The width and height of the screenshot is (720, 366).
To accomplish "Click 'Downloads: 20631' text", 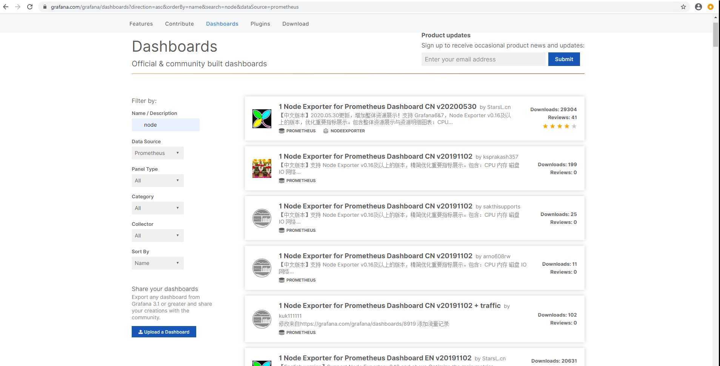I will [554, 361].
